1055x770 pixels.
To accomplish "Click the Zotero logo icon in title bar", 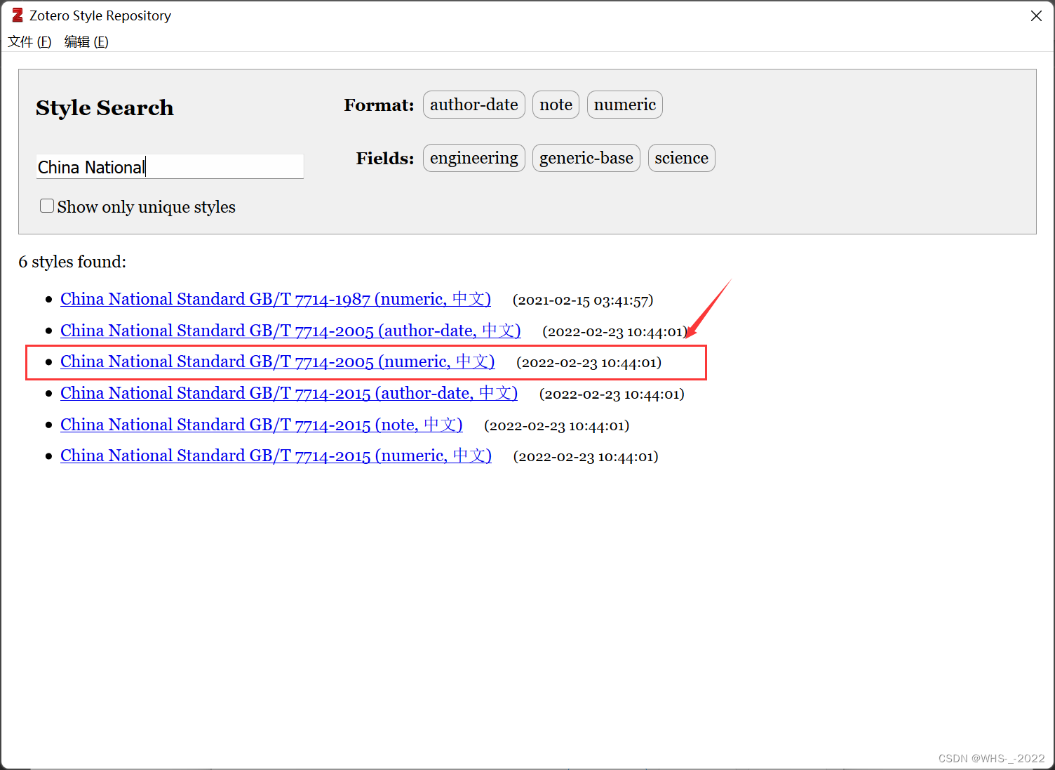I will click(18, 15).
